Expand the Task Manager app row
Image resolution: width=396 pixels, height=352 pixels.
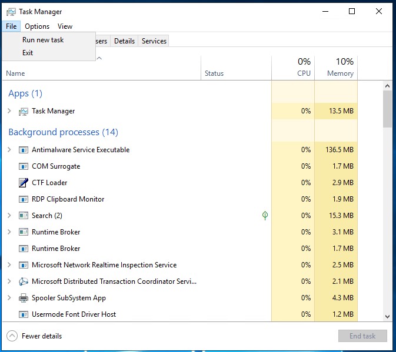9,111
